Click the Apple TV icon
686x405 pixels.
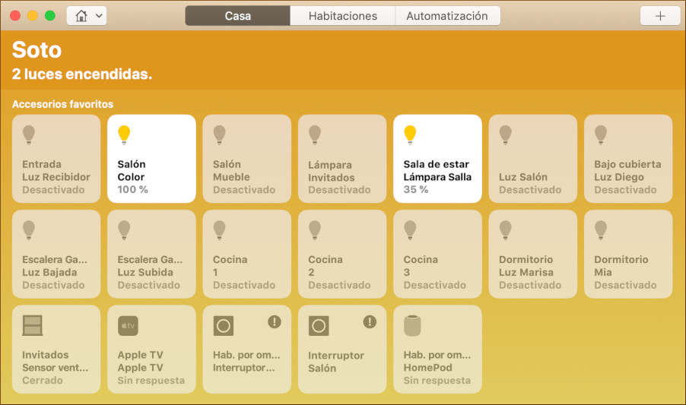128,325
